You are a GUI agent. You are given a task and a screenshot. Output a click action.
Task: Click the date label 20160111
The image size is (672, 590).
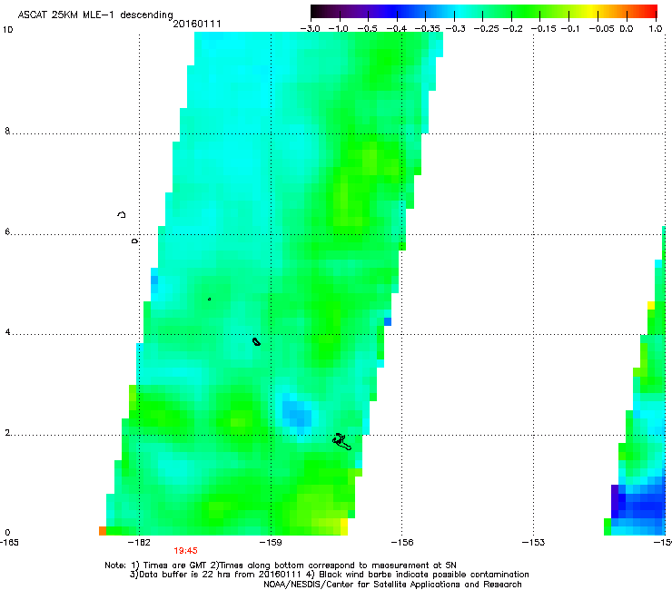point(197,24)
